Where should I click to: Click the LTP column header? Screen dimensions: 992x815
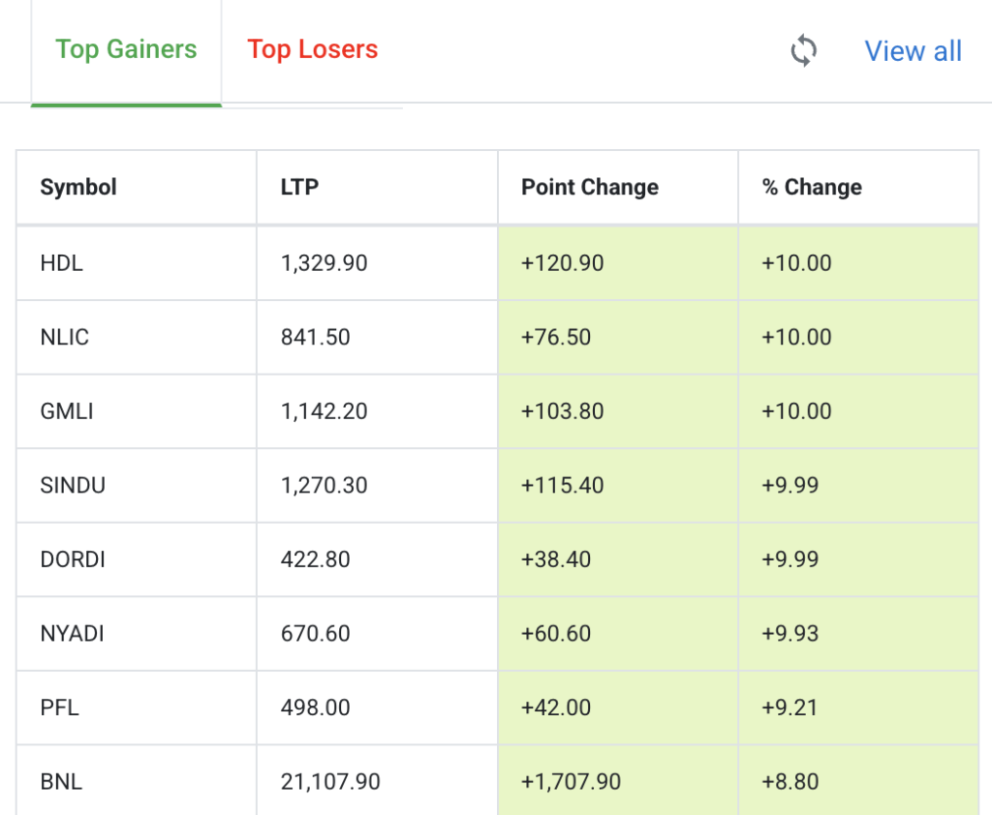pyautogui.click(x=299, y=187)
